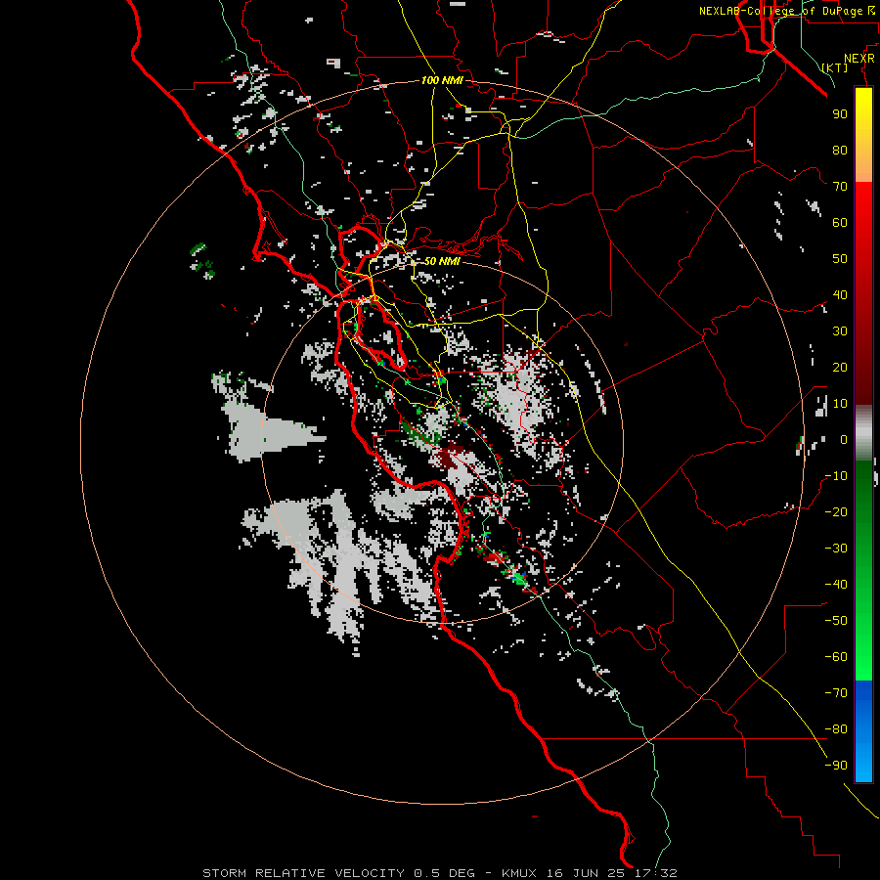Screen dimensions: 880x880
Task: Pick the blue segment of the color bar
Action: tap(863, 730)
